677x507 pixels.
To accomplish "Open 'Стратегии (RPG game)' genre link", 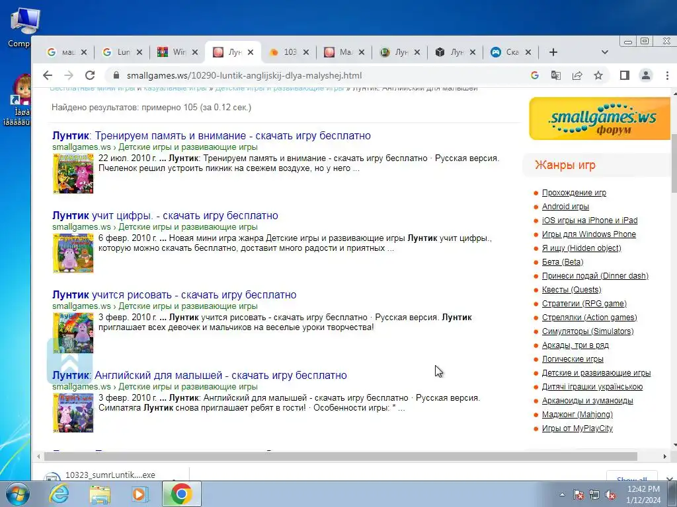I will 584,304.
